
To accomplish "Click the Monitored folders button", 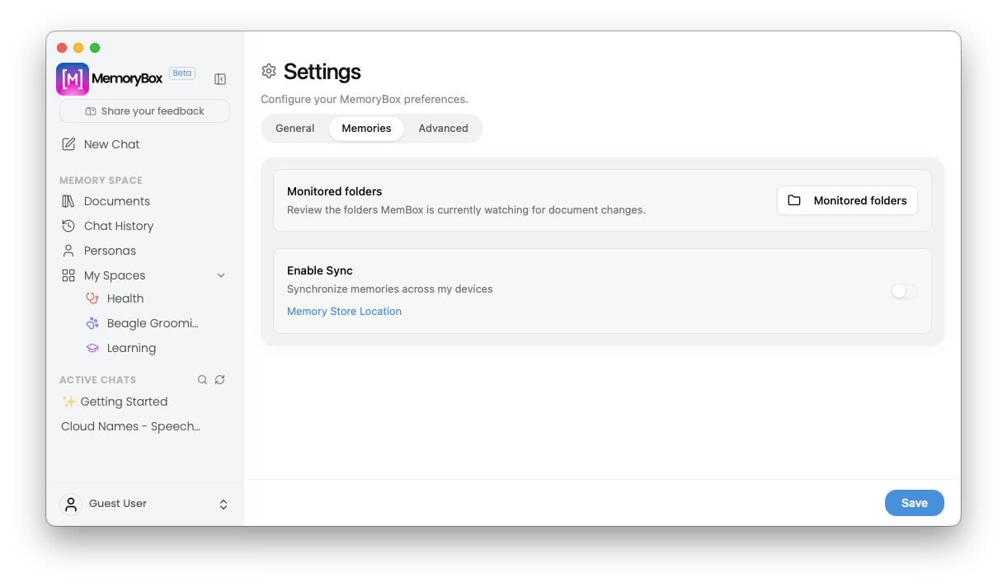I will (x=847, y=200).
